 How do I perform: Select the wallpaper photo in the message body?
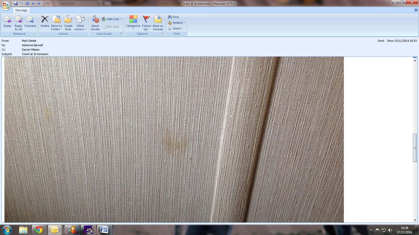pos(174,140)
